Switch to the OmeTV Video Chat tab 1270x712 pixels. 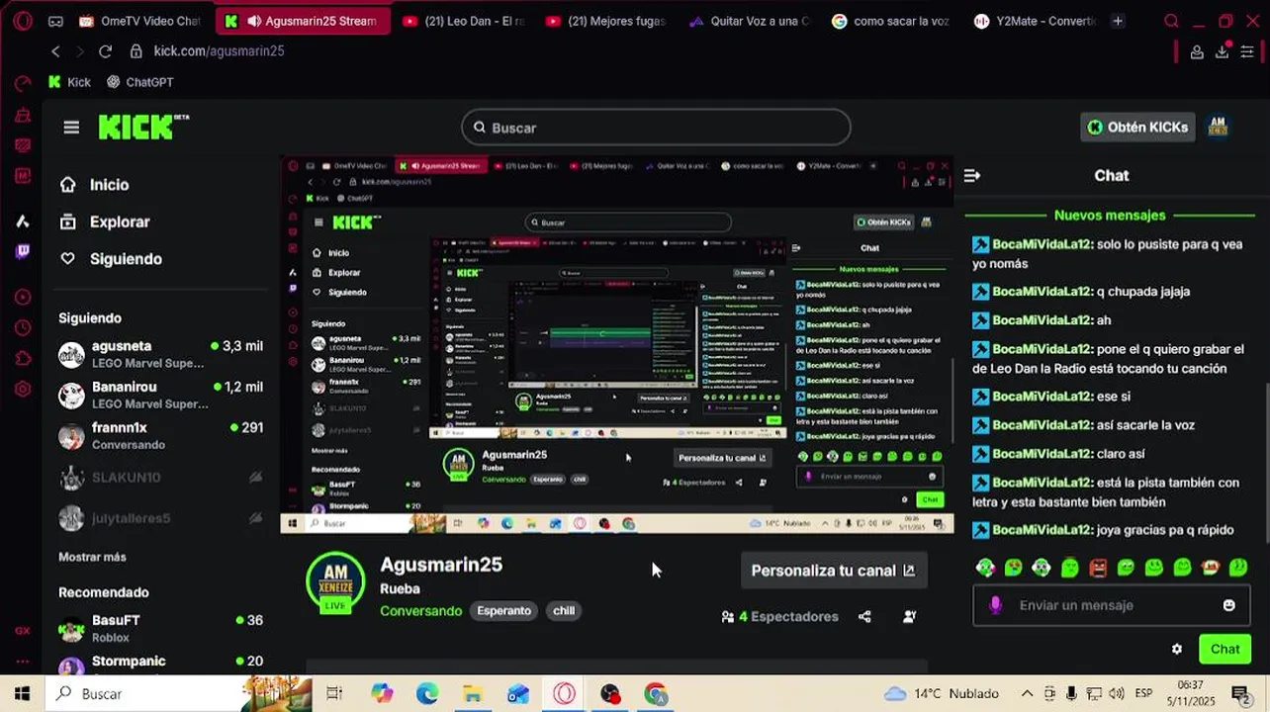pyautogui.click(x=139, y=21)
